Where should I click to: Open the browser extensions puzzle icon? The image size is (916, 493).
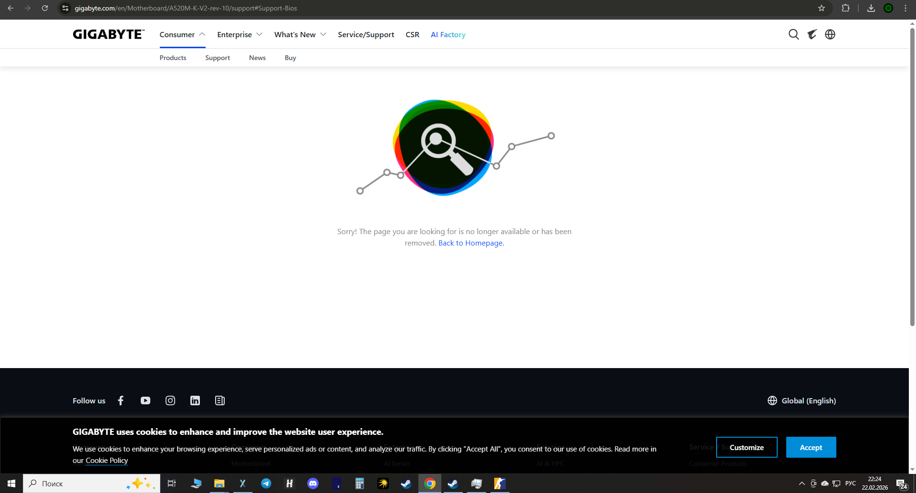pos(846,8)
